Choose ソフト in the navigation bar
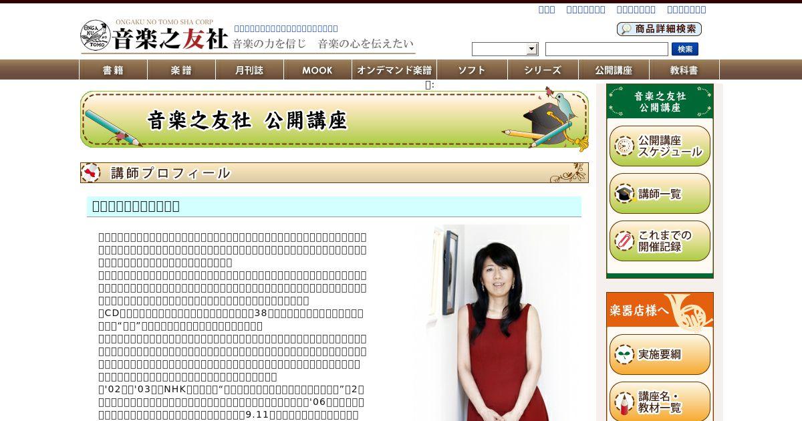This screenshot has width=802, height=421. (x=472, y=69)
